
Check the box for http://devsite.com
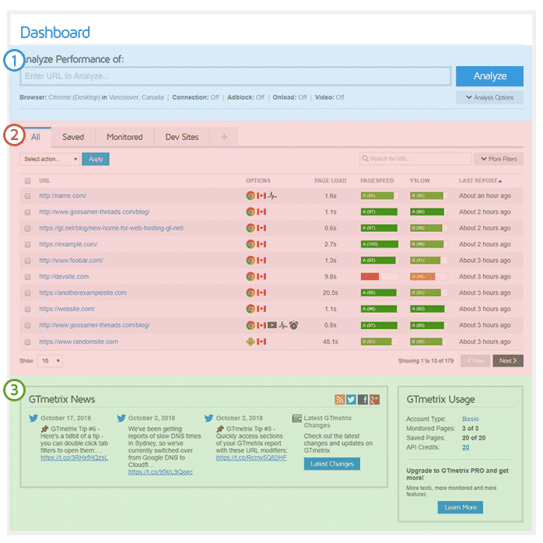(x=28, y=277)
